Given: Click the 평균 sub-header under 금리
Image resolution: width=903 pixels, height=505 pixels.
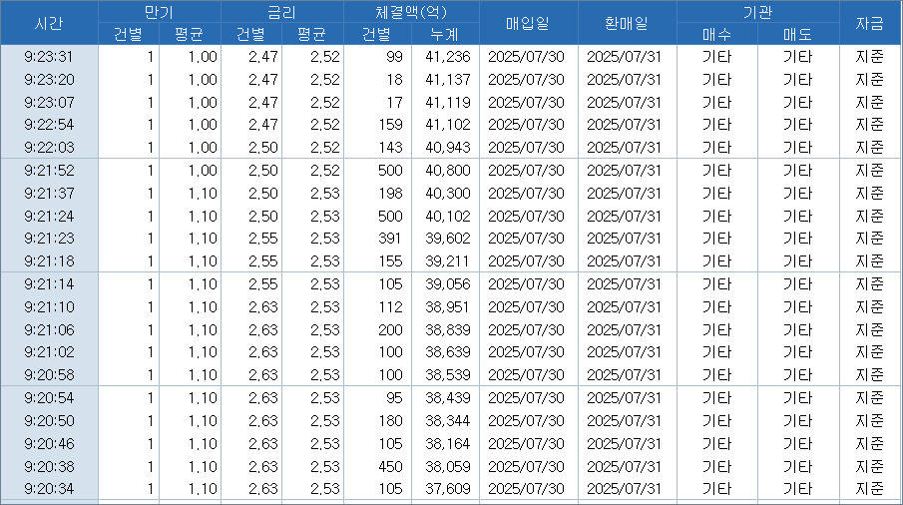Looking at the screenshot, I should point(311,34).
